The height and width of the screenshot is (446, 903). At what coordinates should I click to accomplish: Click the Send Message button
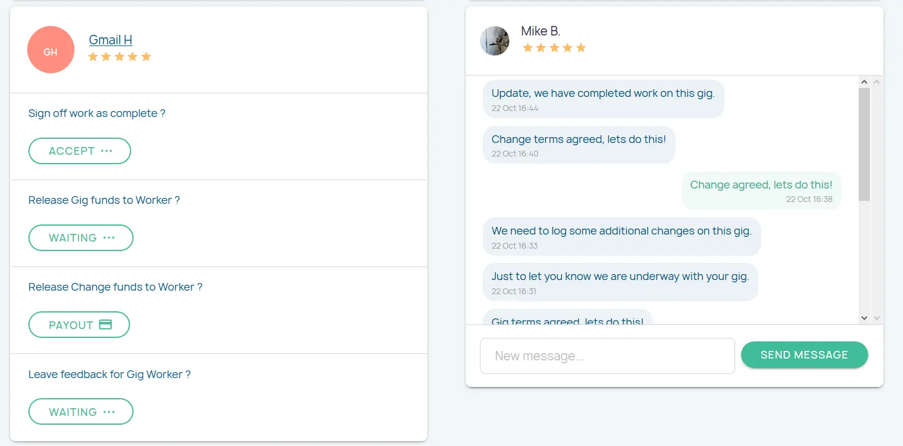click(x=804, y=355)
